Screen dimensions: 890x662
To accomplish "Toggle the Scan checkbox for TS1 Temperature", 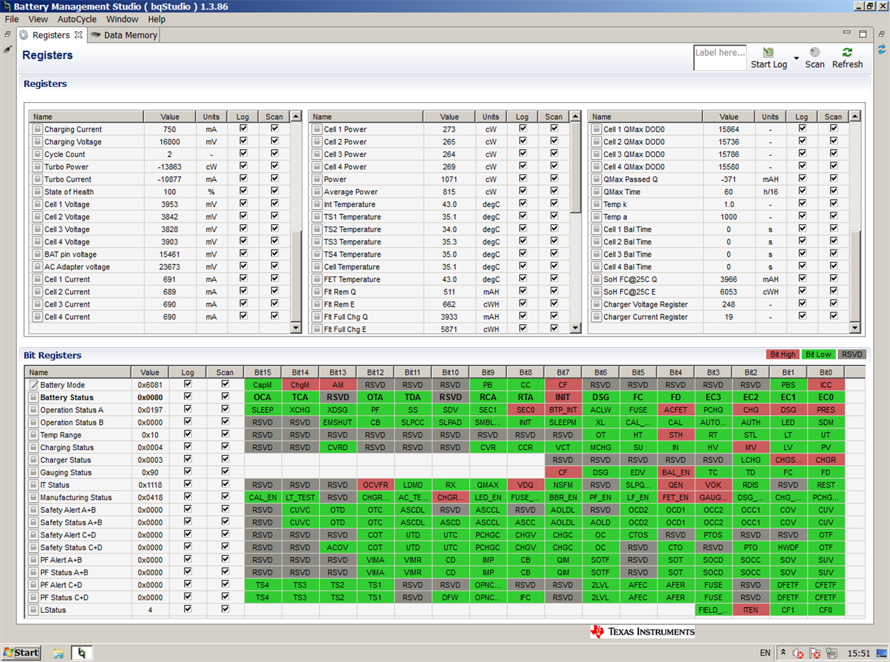I will 554,216.
